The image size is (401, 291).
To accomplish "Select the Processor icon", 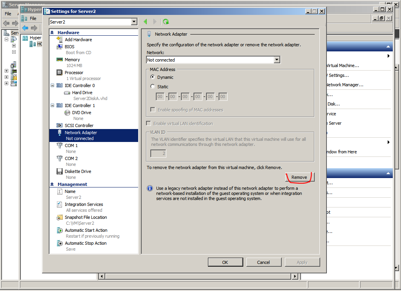I will coord(60,73).
